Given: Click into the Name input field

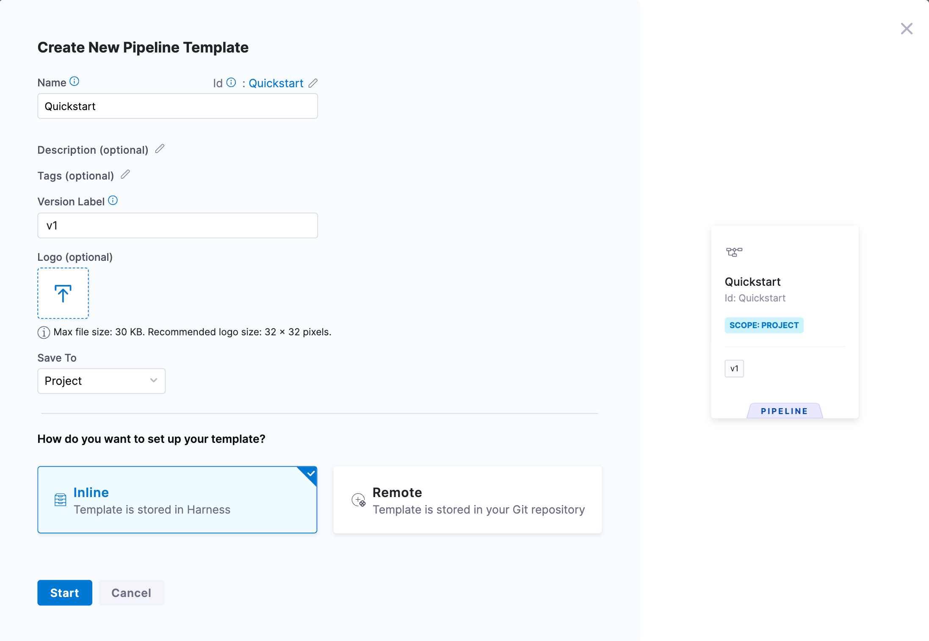Looking at the screenshot, I should (x=177, y=106).
